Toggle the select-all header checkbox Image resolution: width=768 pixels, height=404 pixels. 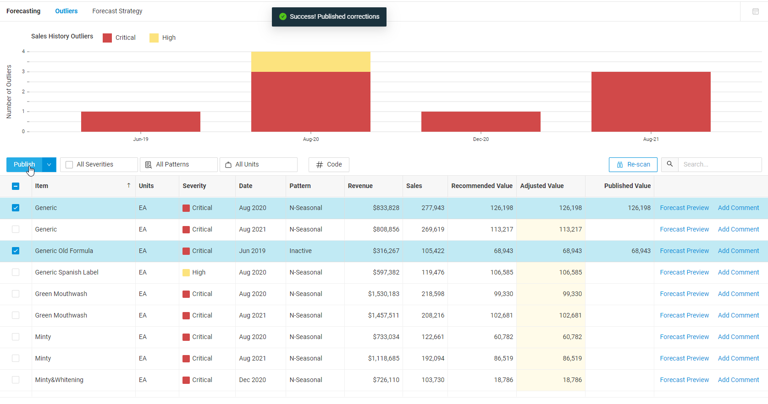pyautogui.click(x=16, y=186)
